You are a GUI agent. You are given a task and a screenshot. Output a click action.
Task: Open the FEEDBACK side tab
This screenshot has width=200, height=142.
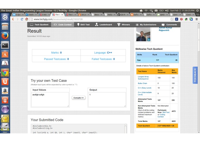click(x=195, y=75)
